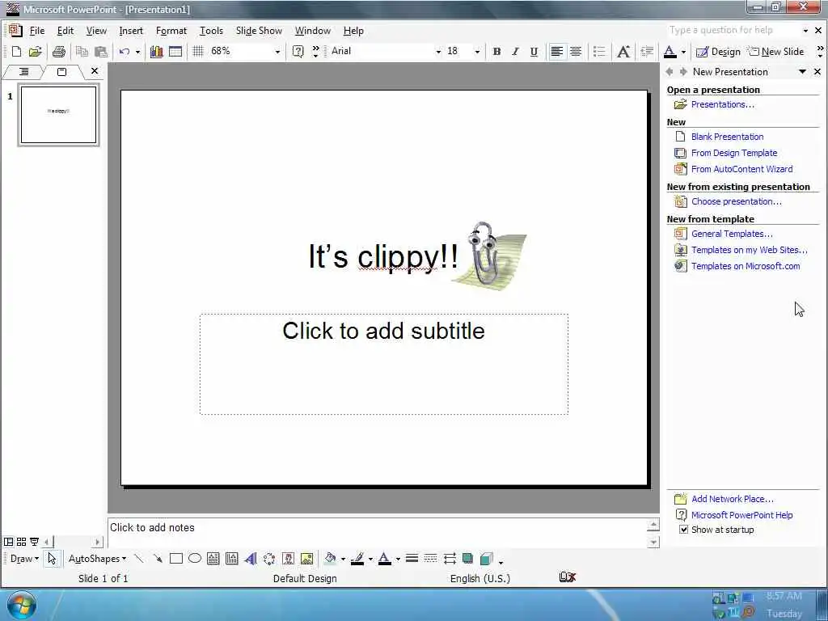Toggle Underline formatting

click(534, 51)
